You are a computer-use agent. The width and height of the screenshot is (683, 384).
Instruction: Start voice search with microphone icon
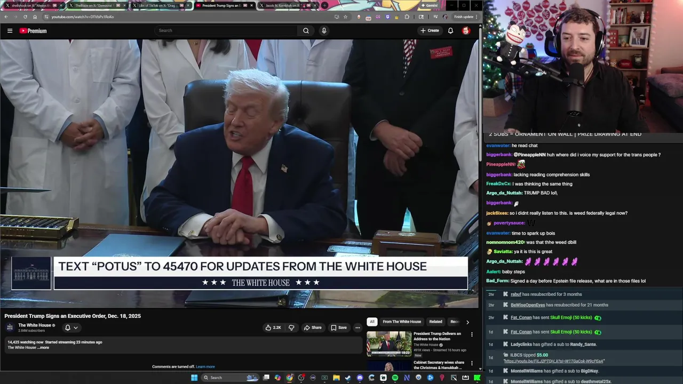point(323,30)
